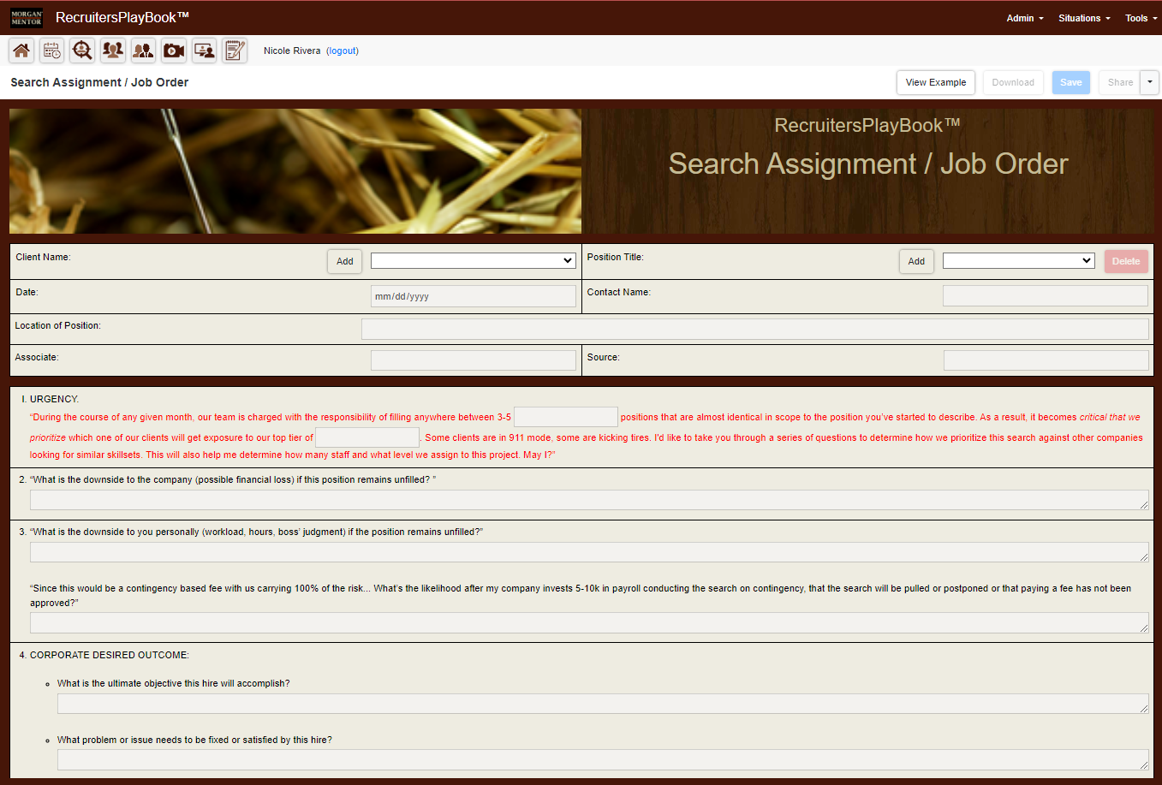Image resolution: width=1162 pixels, height=785 pixels.
Task: Click the downside to the company textarea
Action: click(x=589, y=500)
